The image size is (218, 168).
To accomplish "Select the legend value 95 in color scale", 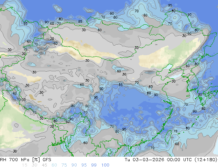I will pyautogui.click(x=84, y=165).
